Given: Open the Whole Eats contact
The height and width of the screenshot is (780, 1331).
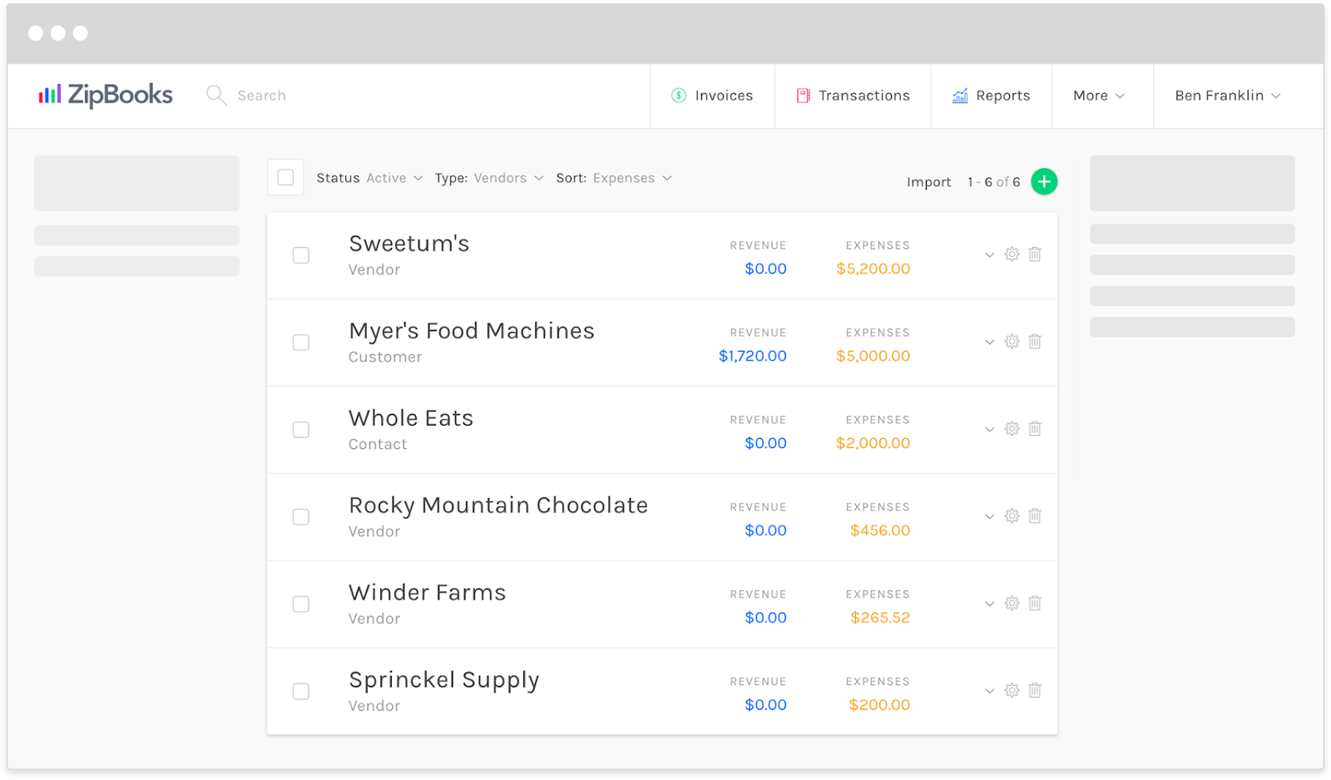Looking at the screenshot, I should [411, 418].
